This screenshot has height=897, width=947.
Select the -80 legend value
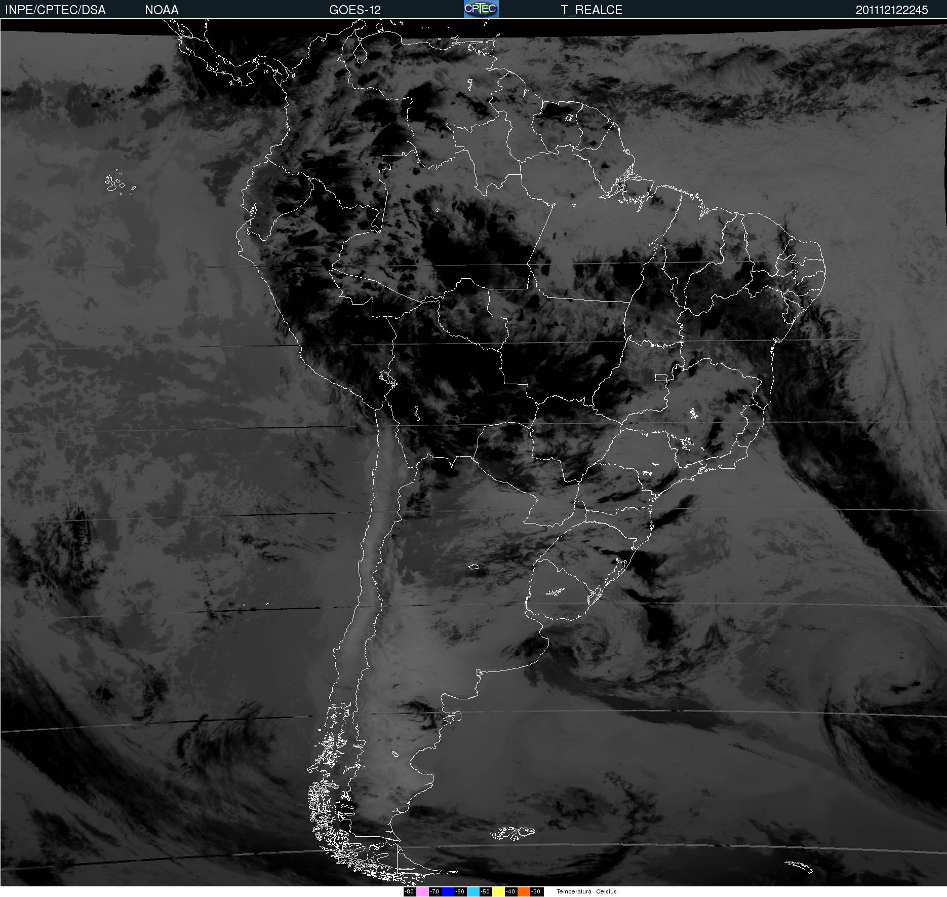coord(409,892)
